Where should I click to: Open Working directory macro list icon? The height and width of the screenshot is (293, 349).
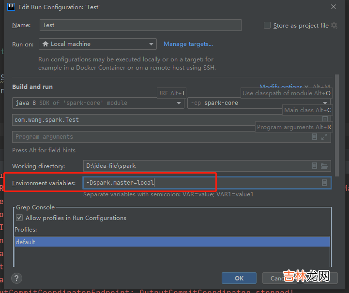click(315, 166)
